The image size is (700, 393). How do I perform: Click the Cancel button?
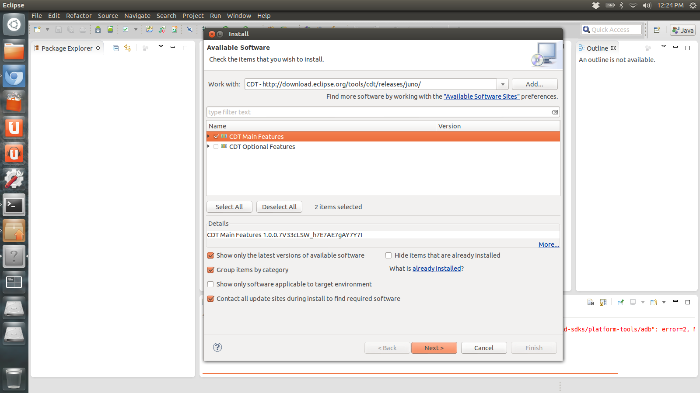click(x=484, y=348)
